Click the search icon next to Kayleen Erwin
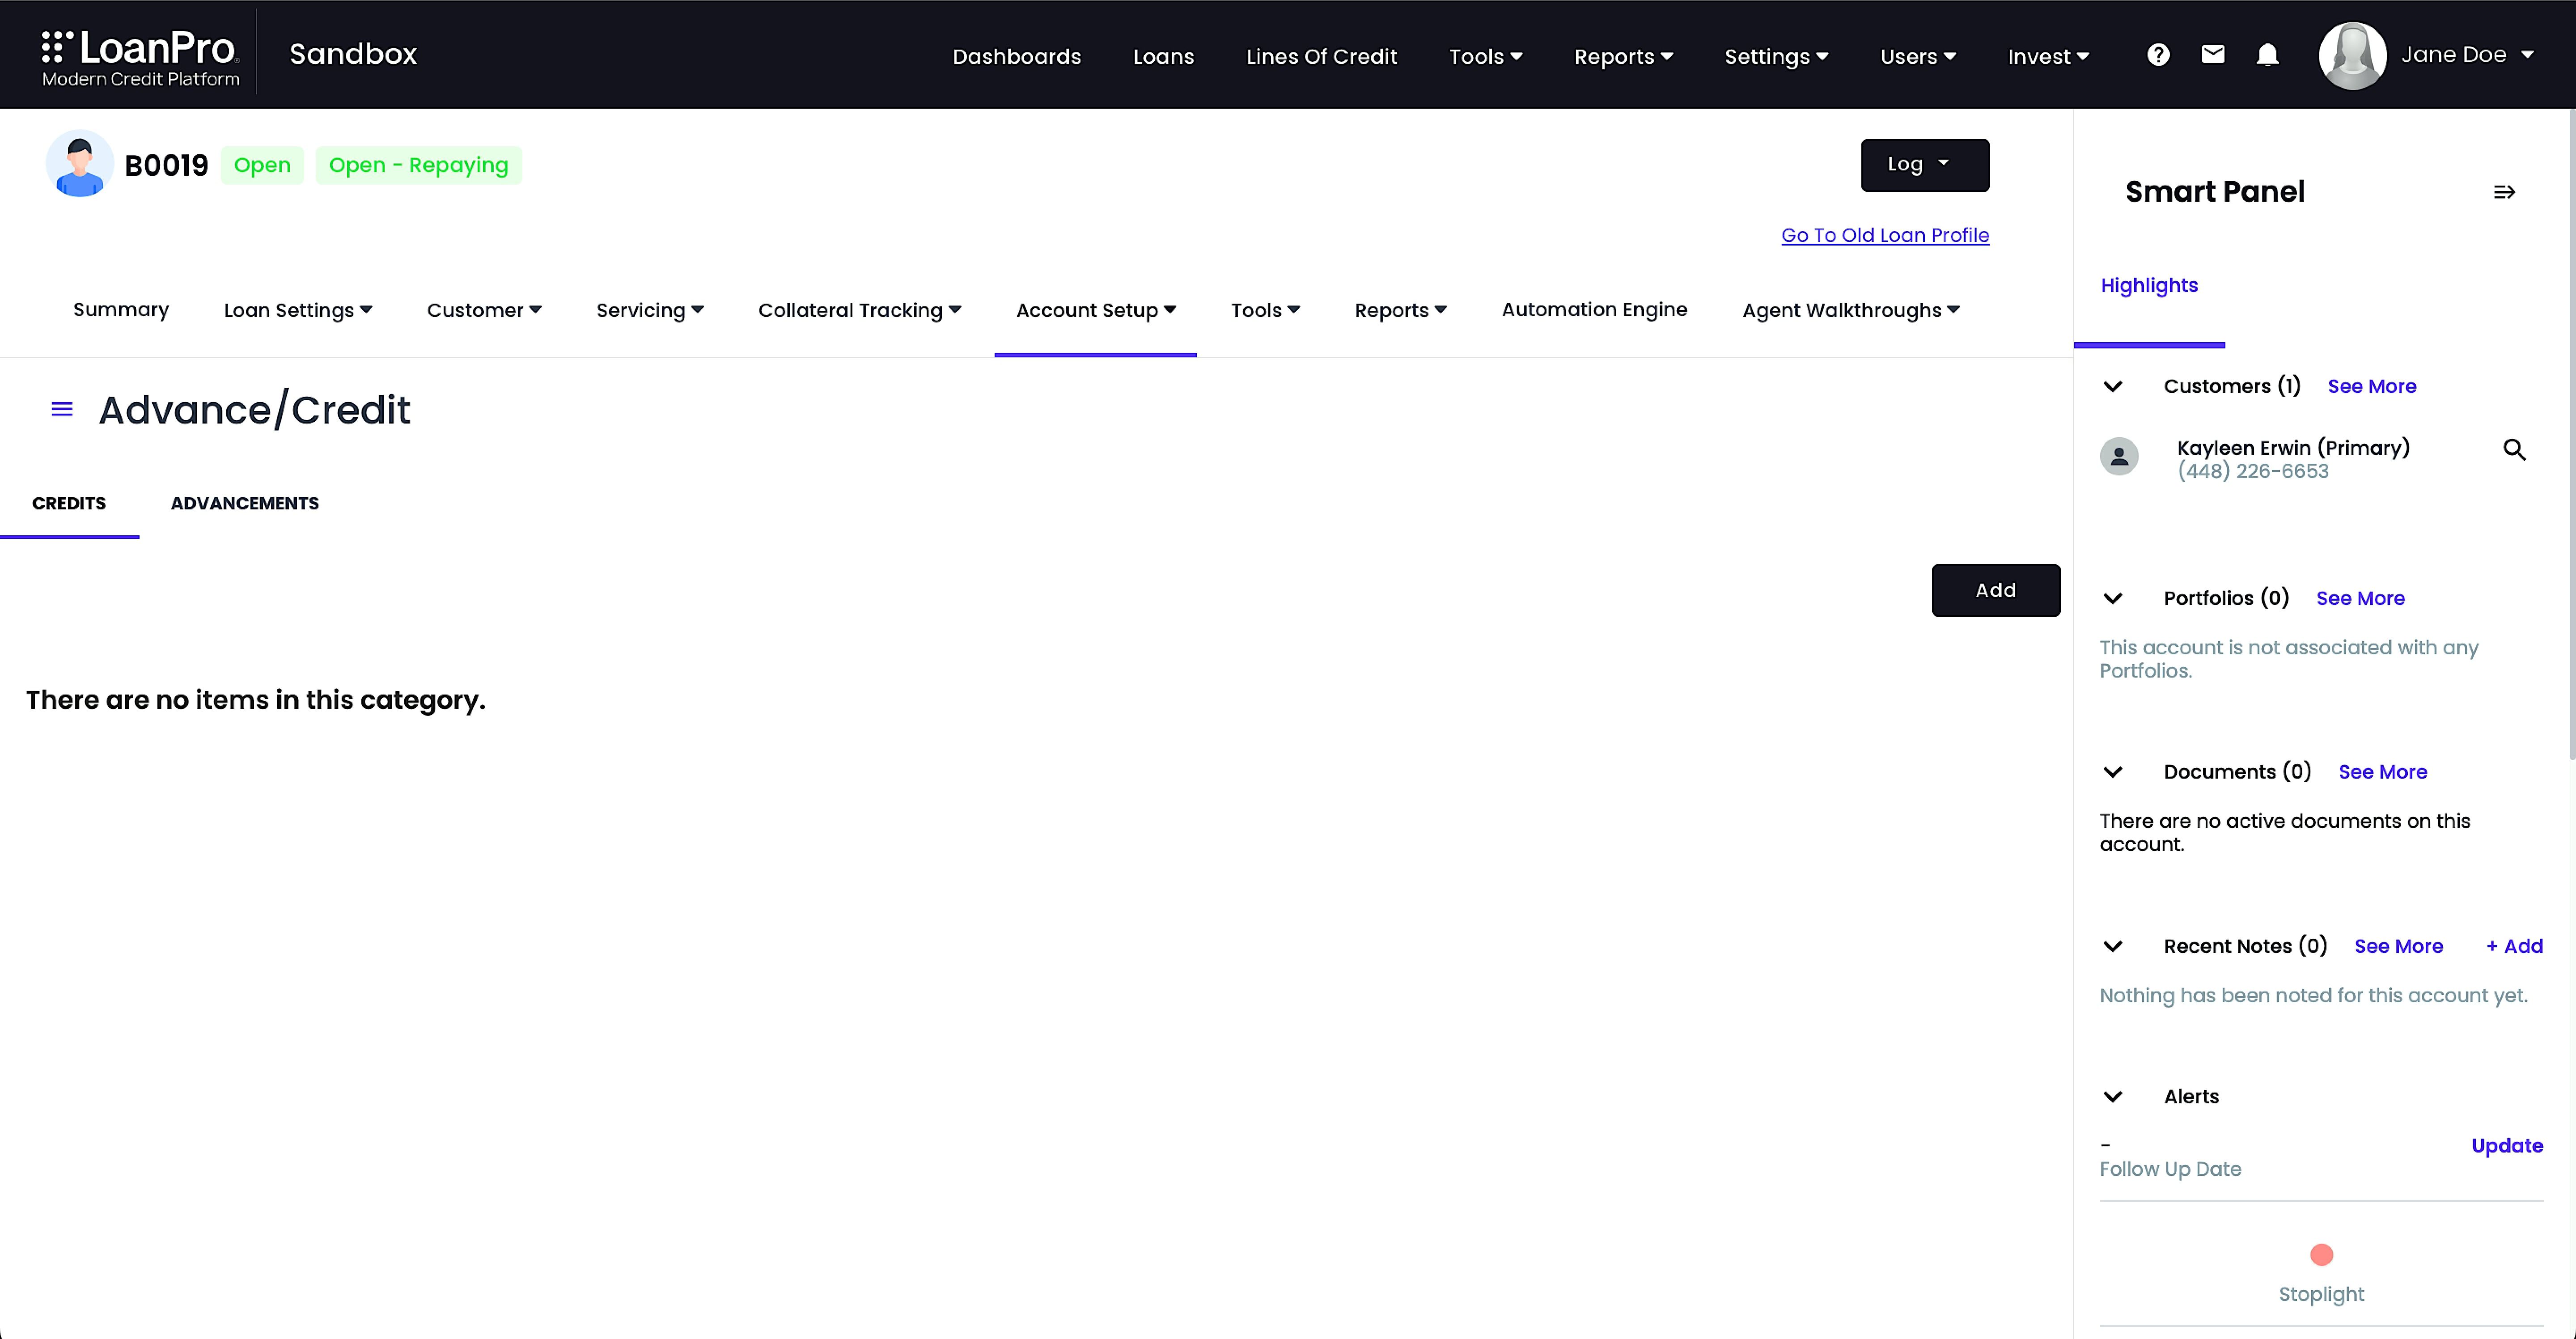The image size is (2576, 1339). coord(2514,450)
